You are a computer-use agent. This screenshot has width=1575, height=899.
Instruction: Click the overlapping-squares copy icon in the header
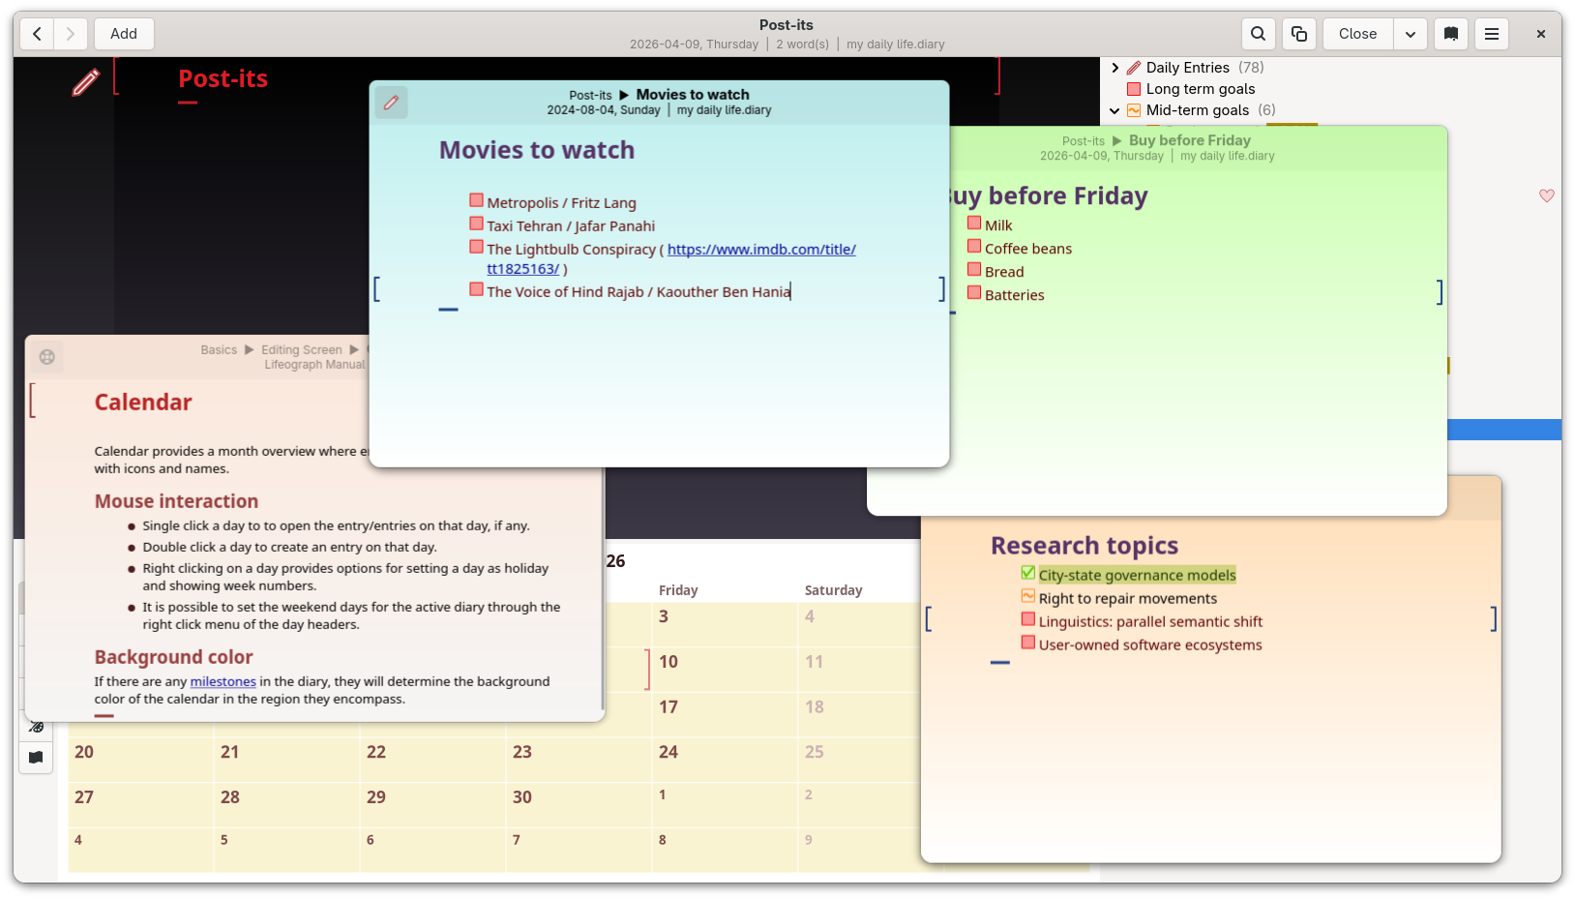(1299, 34)
